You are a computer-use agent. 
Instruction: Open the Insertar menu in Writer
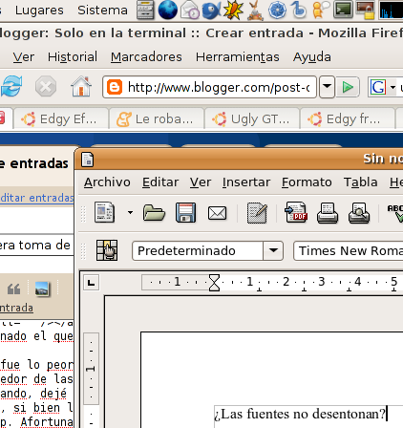tap(246, 182)
